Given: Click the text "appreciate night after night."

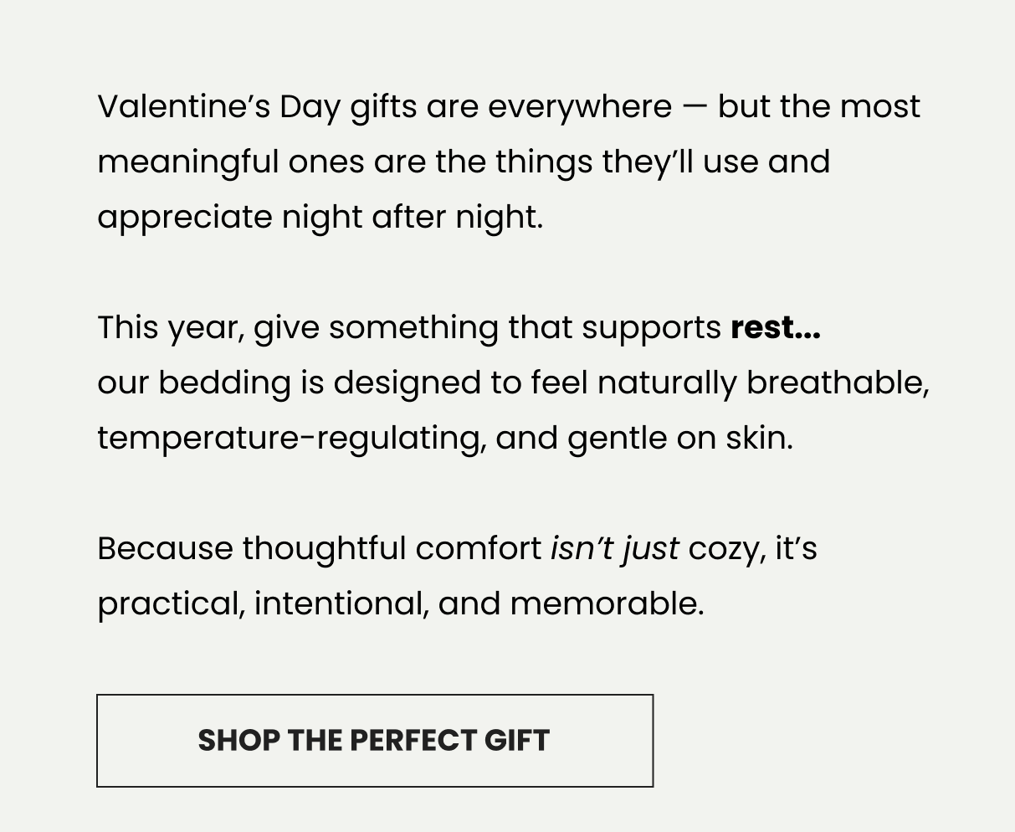Looking at the screenshot, I should click(320, 218).
